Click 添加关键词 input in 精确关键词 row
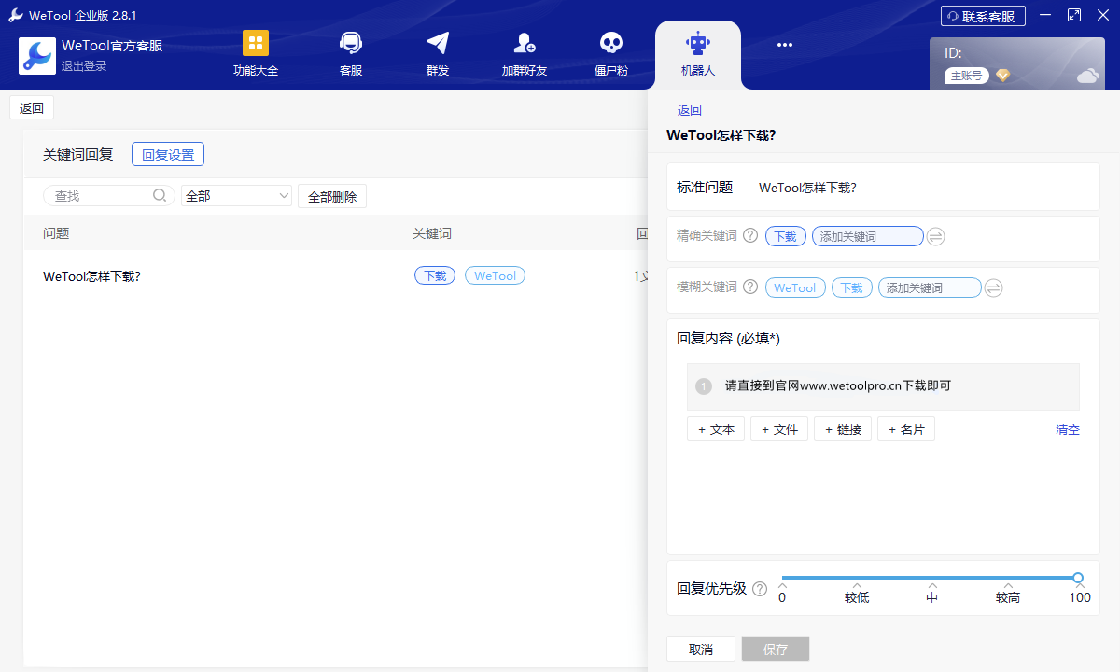 (868, 236)
